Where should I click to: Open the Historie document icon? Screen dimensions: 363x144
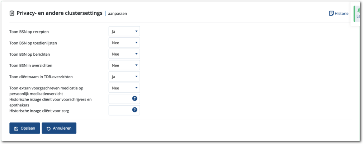click(x=331, y=13)
